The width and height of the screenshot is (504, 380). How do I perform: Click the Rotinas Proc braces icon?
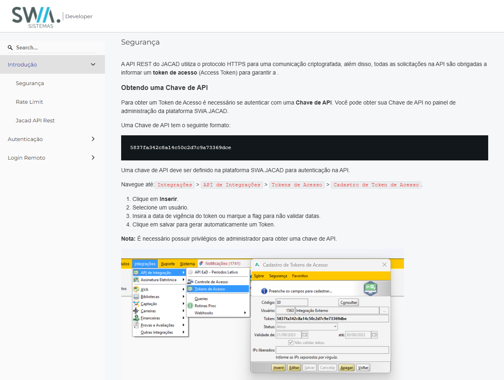coord(190,306)
